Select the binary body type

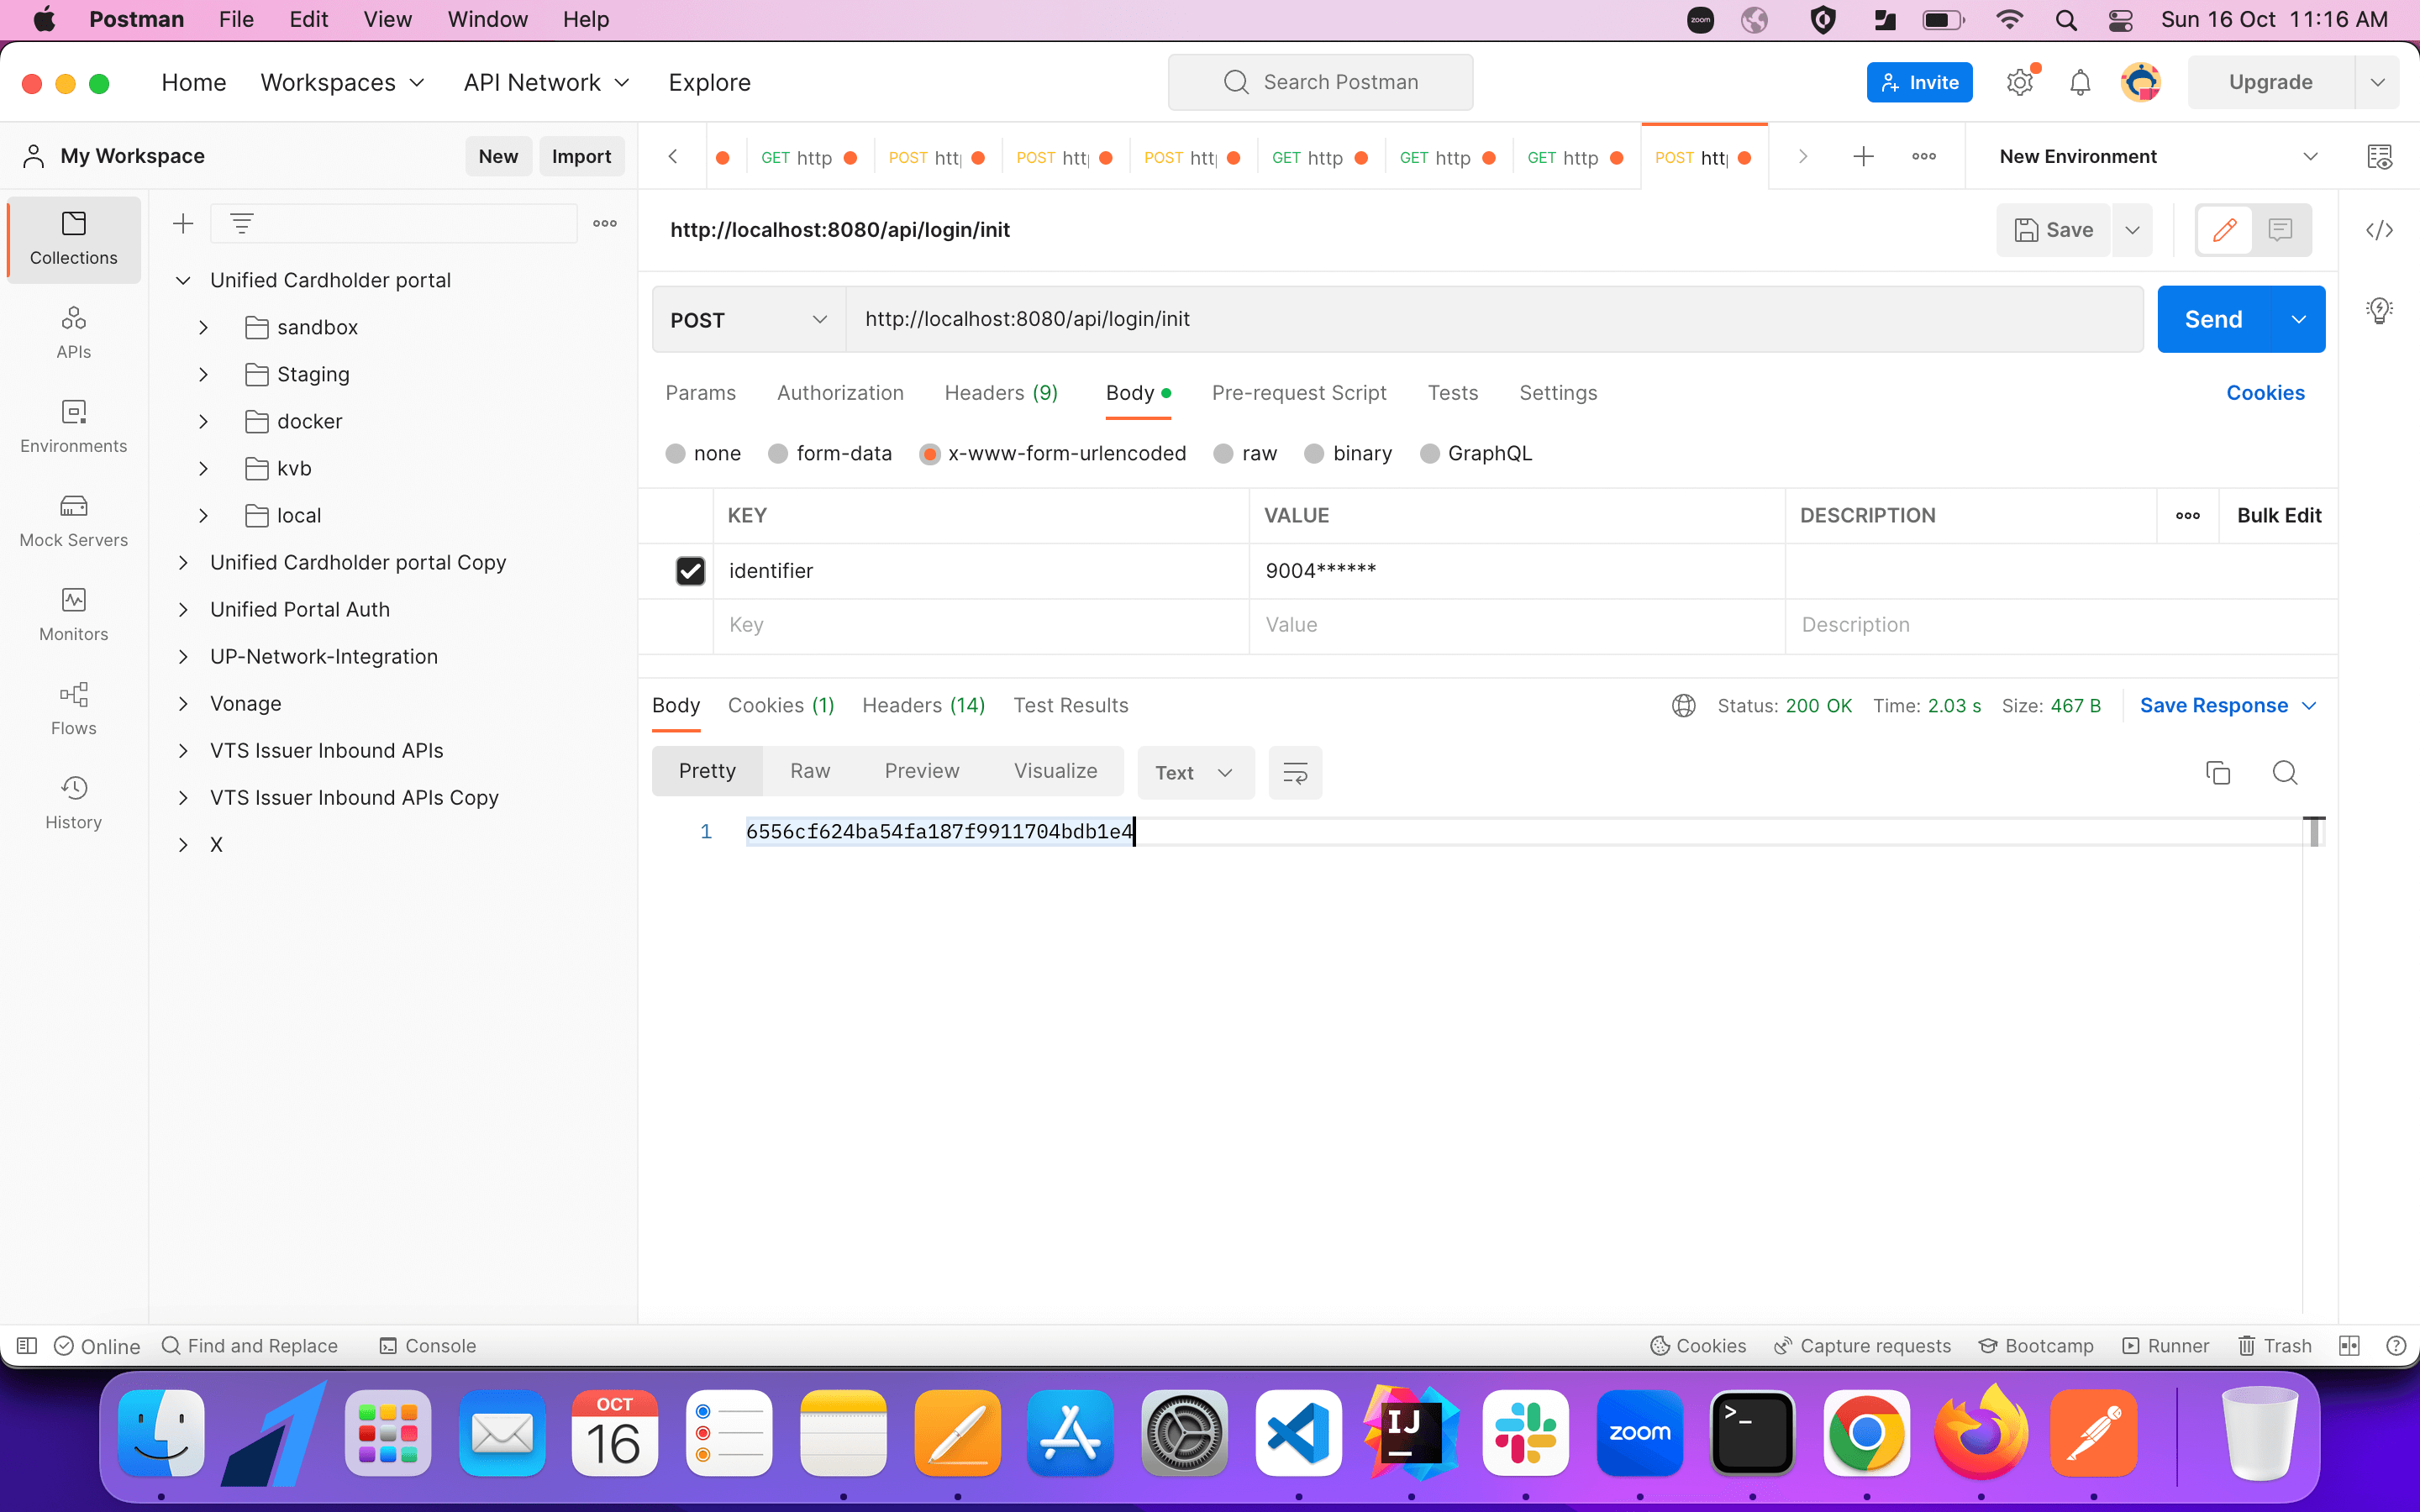coord(1314,454)
